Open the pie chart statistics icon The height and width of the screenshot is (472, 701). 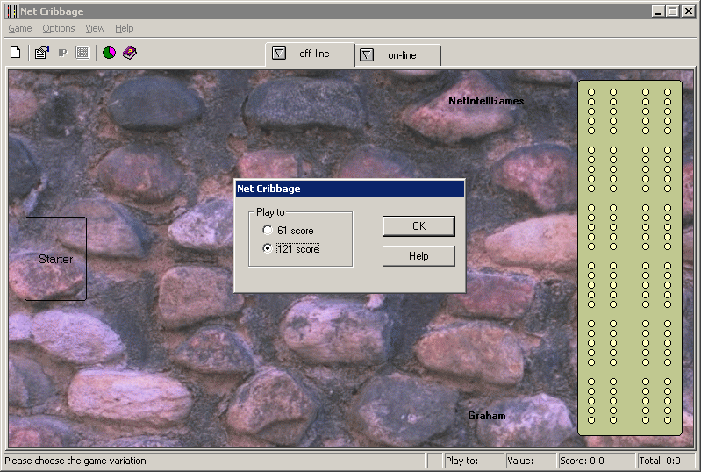click(109, 53)
